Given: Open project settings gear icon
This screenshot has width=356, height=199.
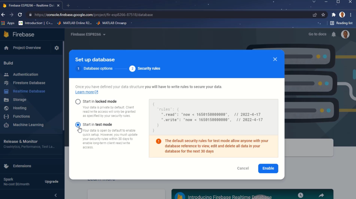Looking at the screenshot, I should (x=57, y=48).
